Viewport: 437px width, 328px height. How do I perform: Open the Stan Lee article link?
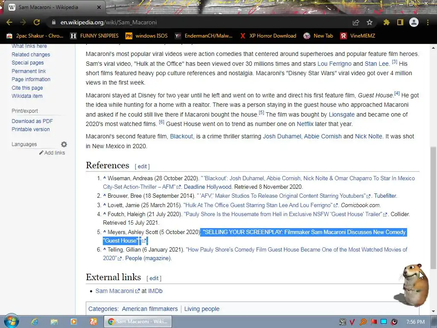point(376,64)
